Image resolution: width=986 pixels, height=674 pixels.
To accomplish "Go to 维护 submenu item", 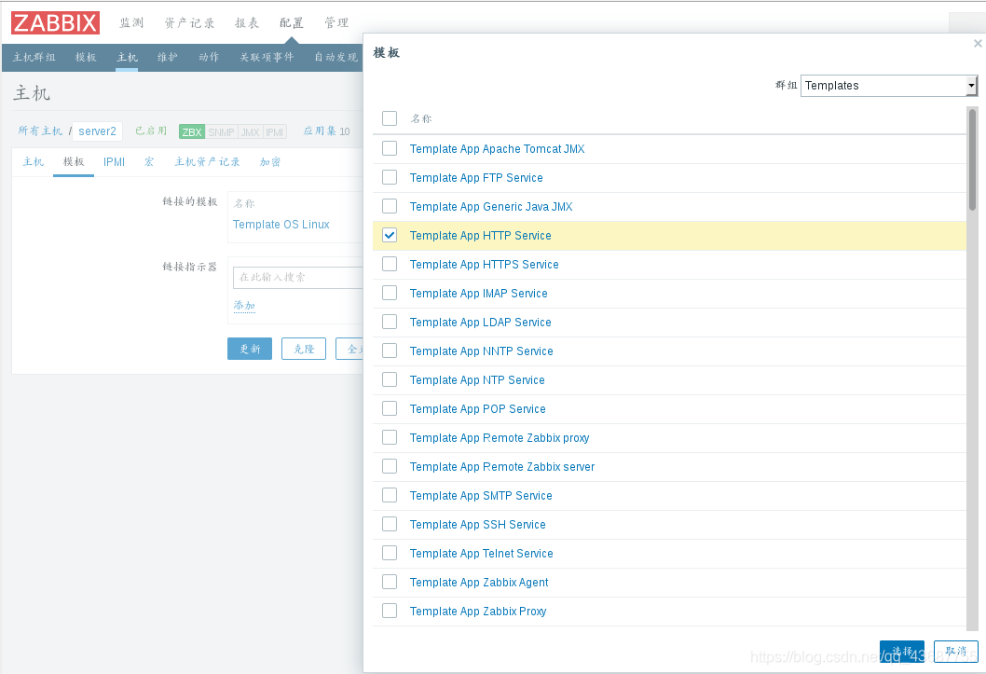I will [x=167, y=57].
